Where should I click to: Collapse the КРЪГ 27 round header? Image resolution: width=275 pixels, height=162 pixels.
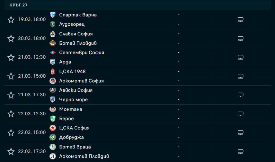coord(138,5)
